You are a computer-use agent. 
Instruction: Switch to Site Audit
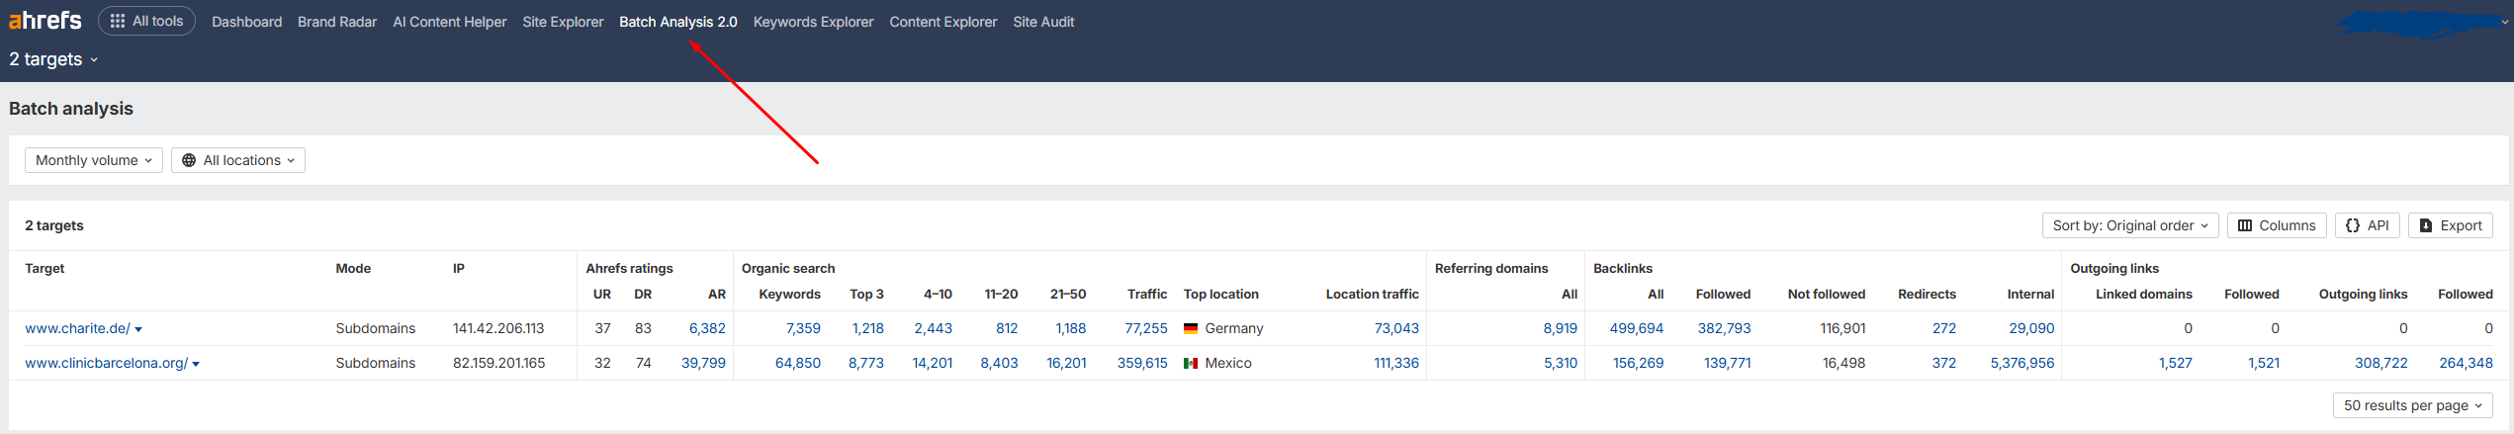[x=1043, y=22]
